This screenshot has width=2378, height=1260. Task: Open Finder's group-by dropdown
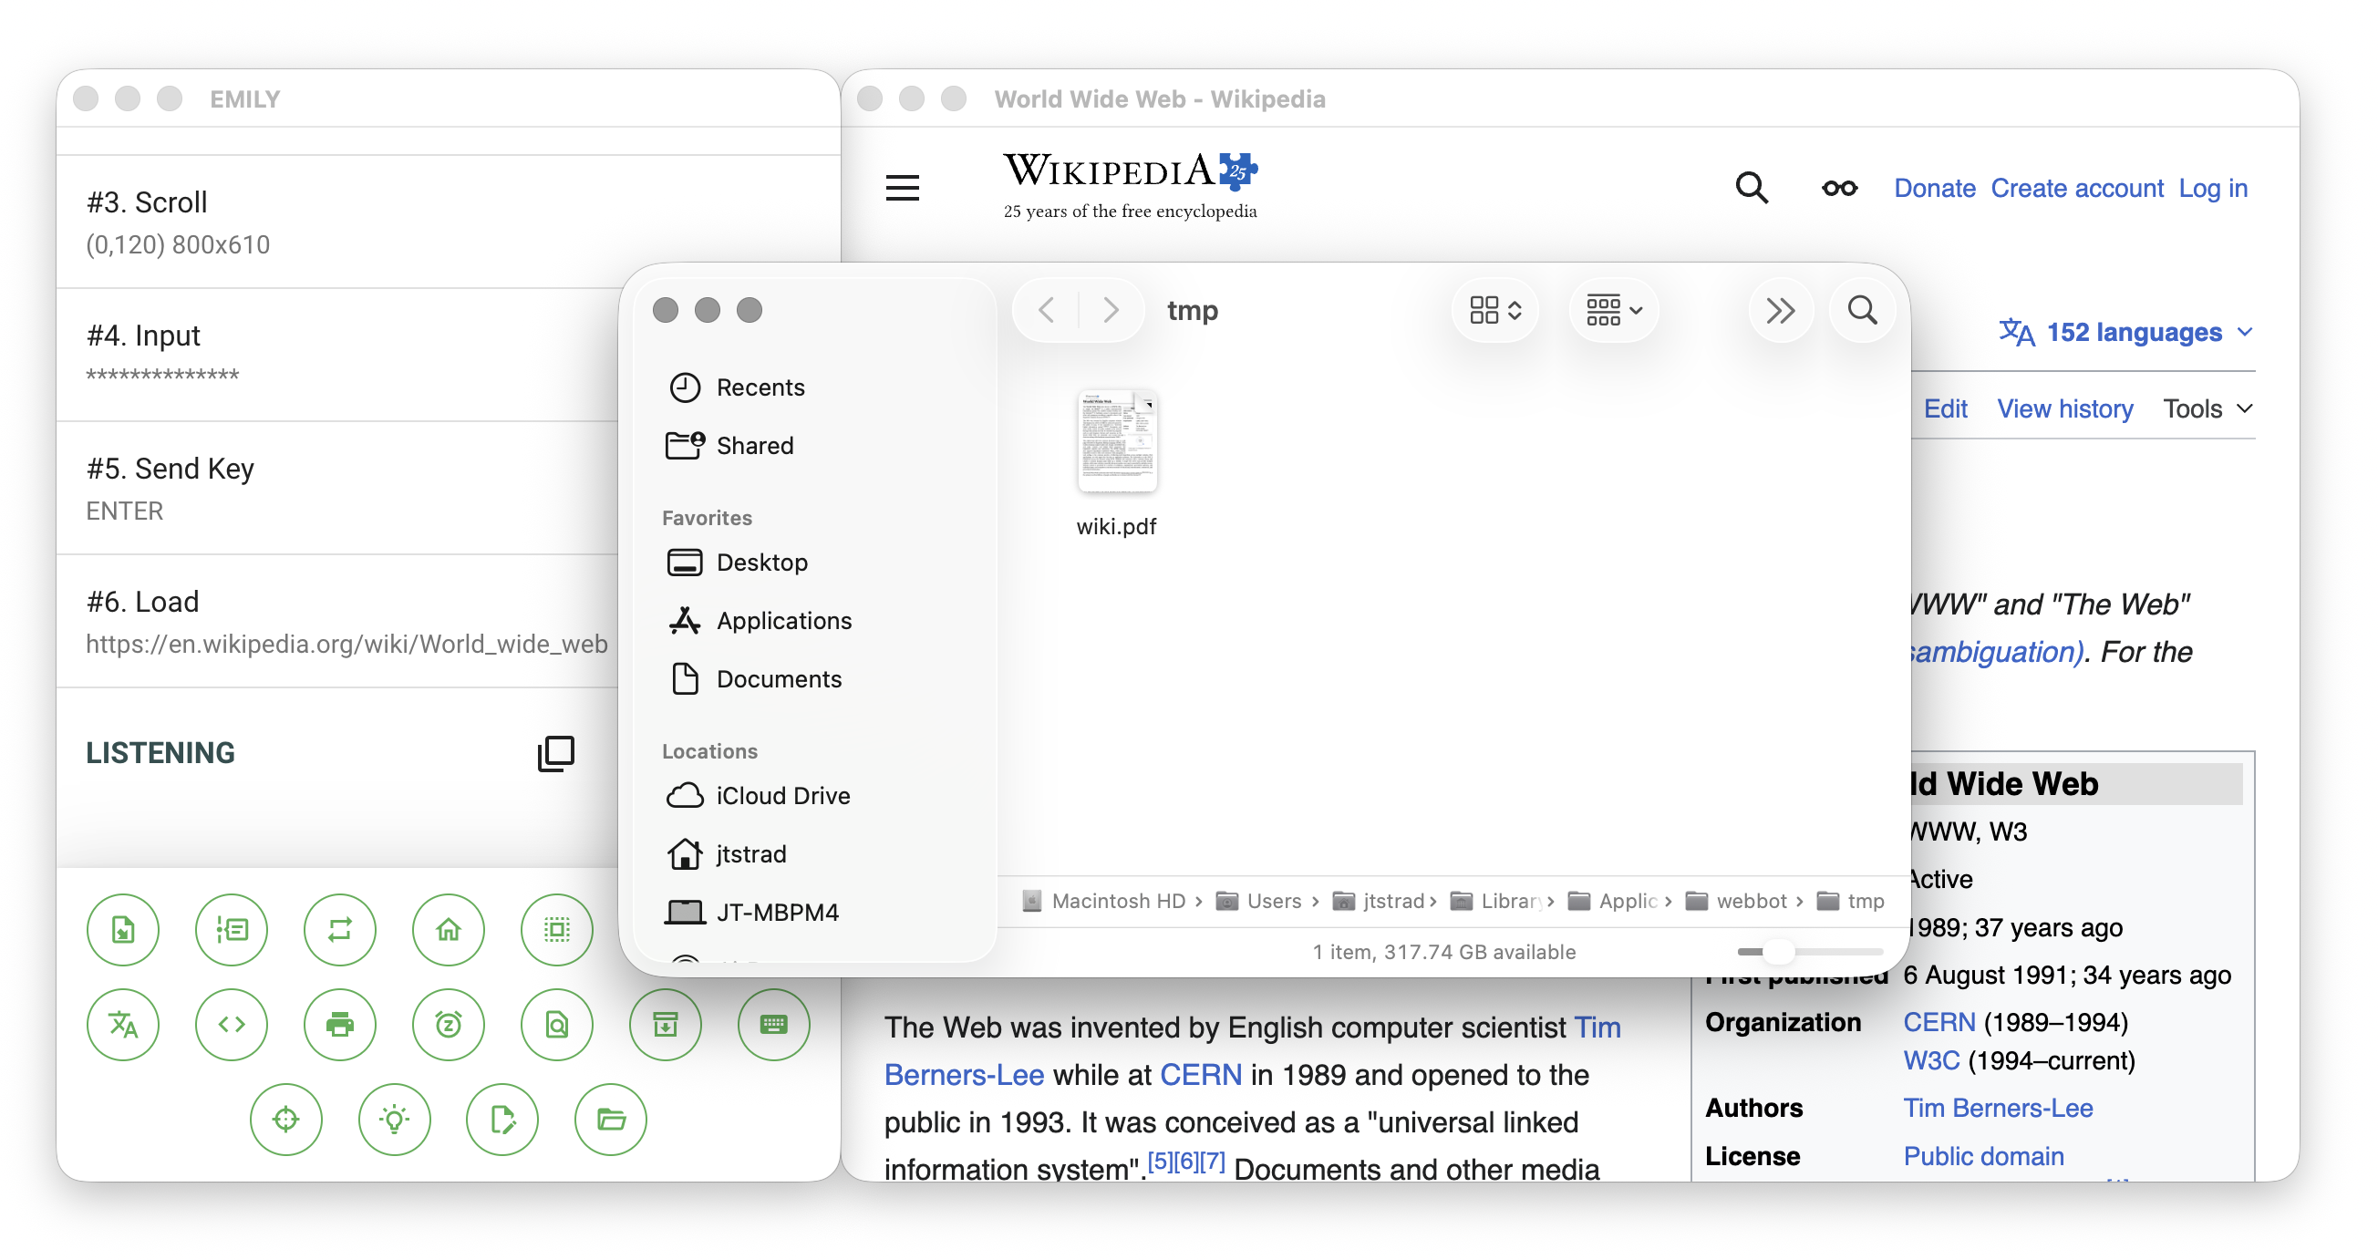coord(1613,310)
